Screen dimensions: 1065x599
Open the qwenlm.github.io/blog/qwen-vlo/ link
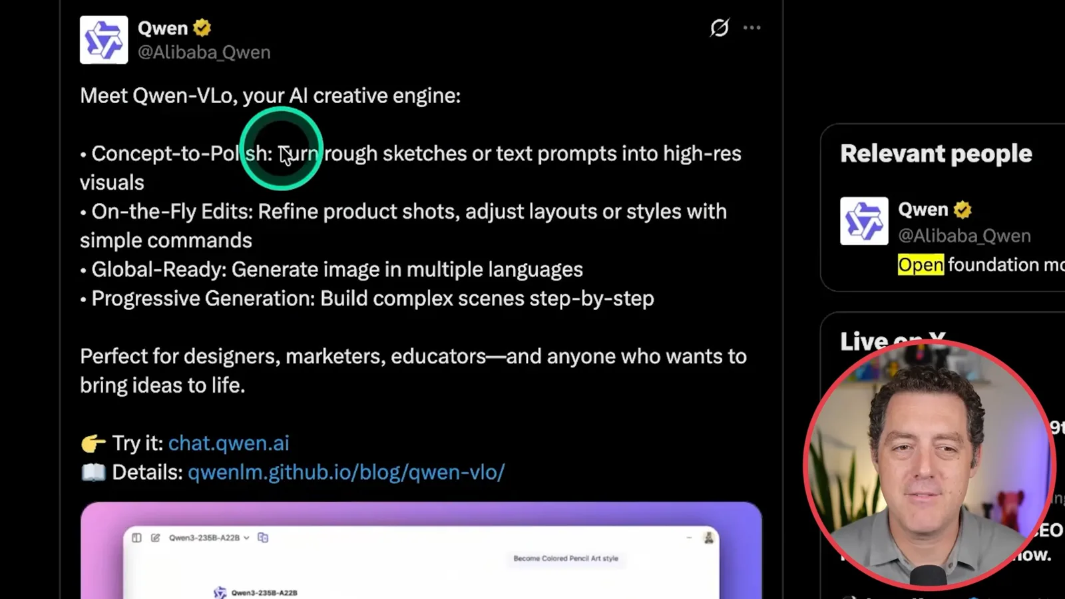click(x=346, y=472)
